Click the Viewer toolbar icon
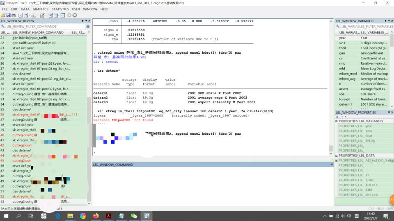 (26, 15)
